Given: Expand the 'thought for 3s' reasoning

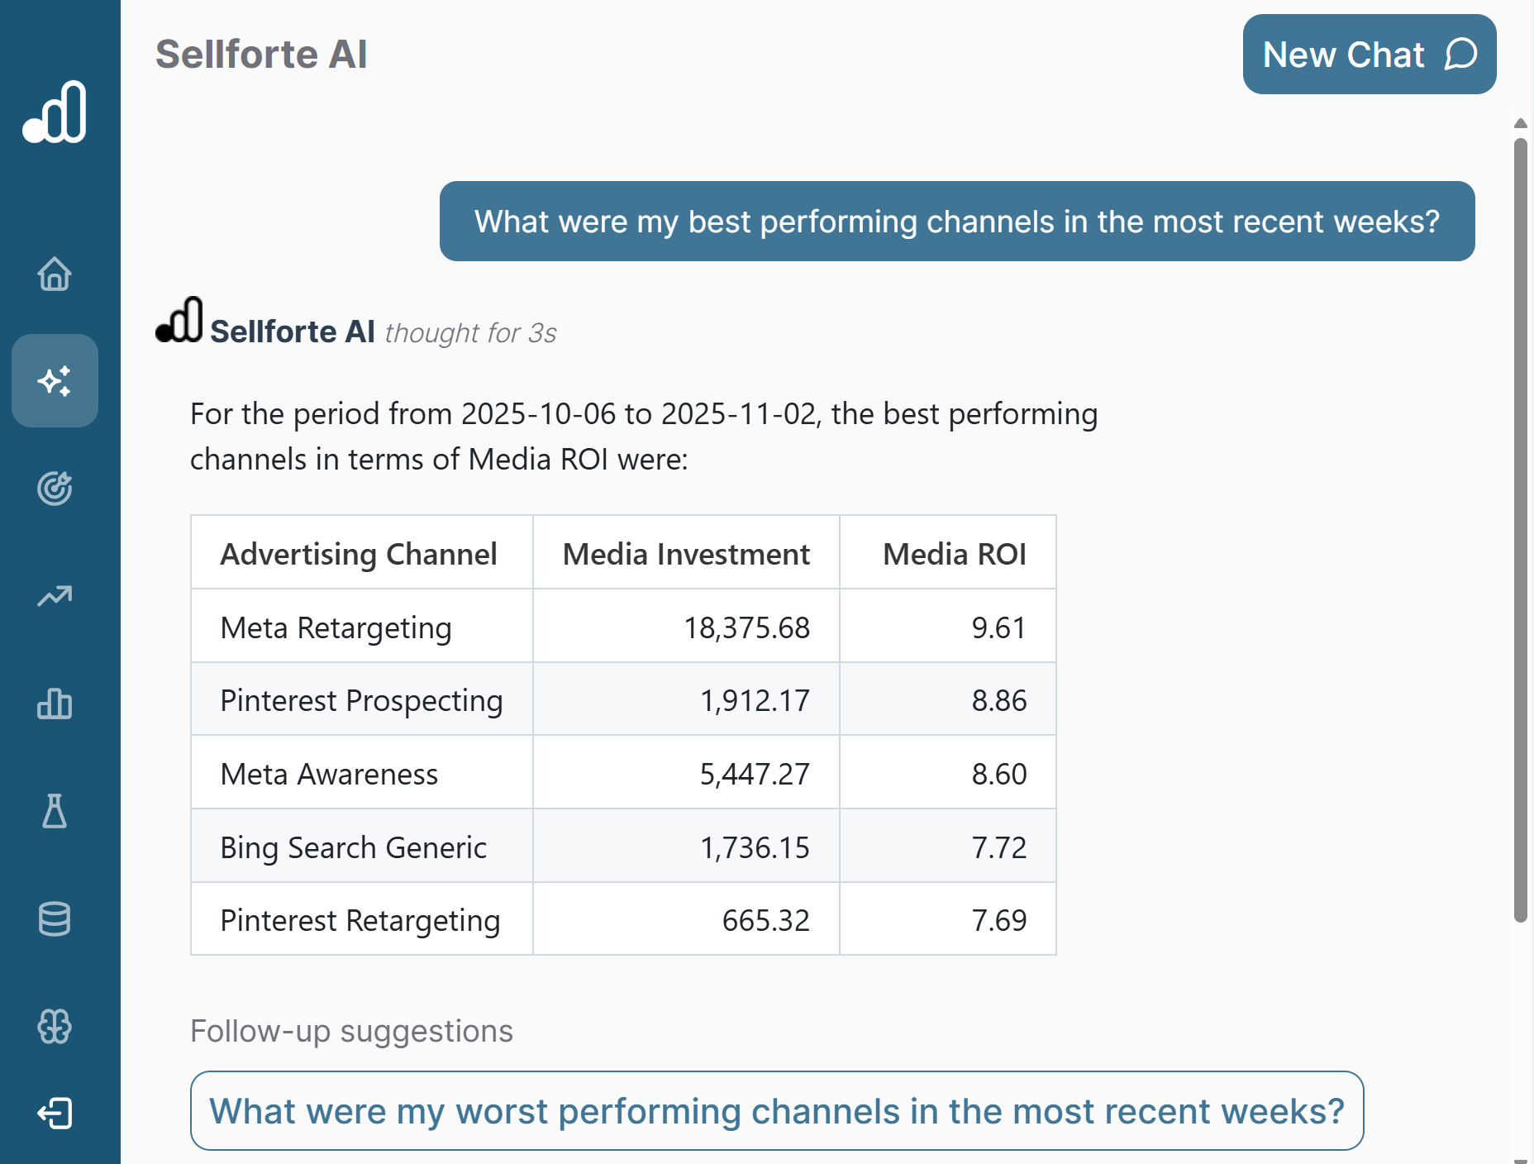Looking at the screenshot, I should point(471,332).
